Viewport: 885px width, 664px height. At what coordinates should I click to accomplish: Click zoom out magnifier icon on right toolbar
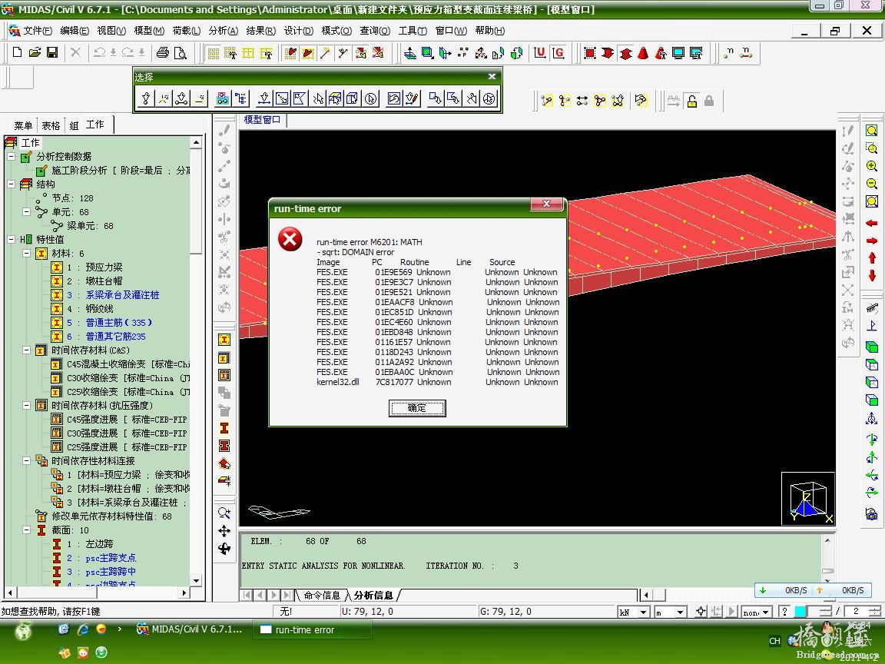[x=871, y=184]
